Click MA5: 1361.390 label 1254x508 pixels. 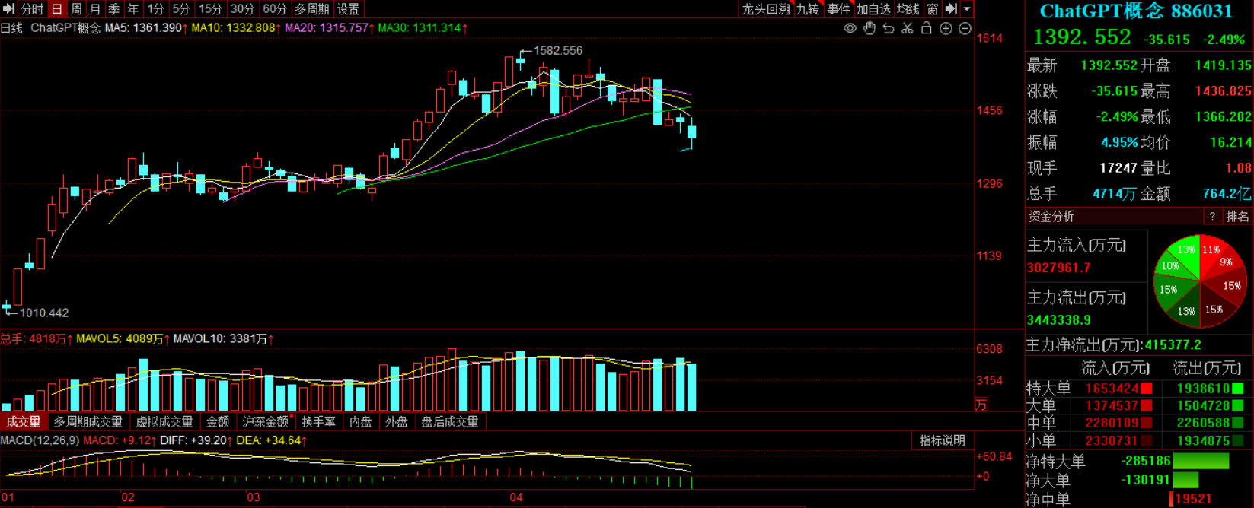(145, 28)
